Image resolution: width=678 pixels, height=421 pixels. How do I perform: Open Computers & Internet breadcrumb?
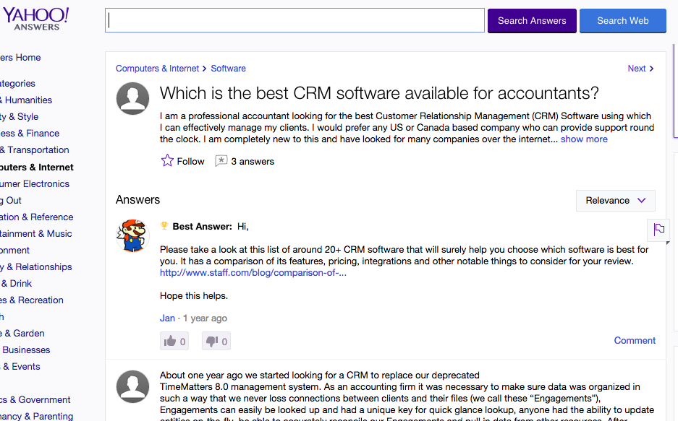pos(157,69)
